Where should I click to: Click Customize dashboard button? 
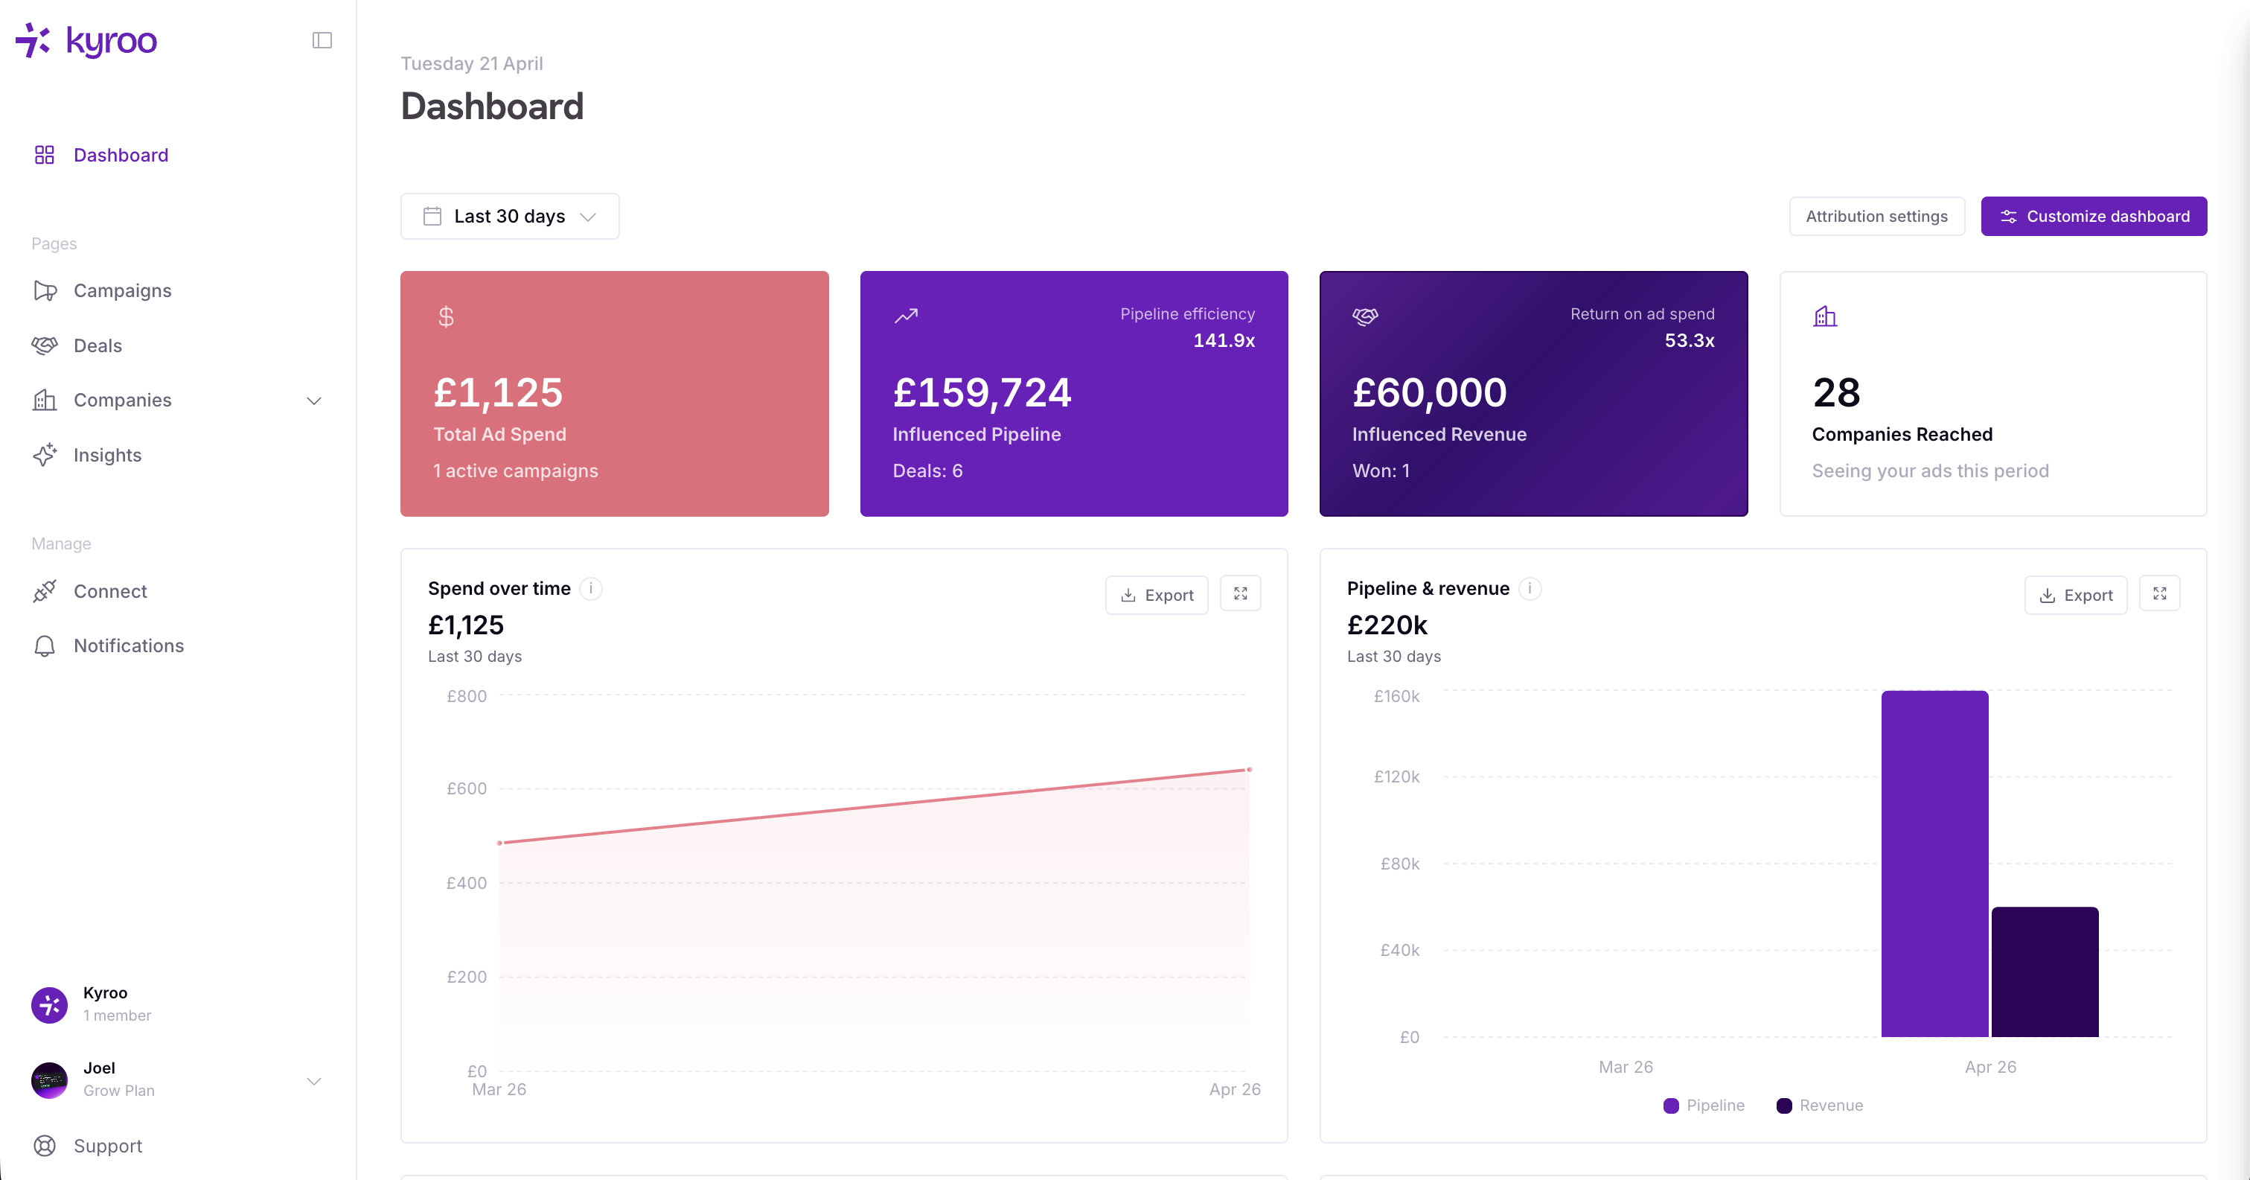pyautogui.click(x=2093, y=217)
